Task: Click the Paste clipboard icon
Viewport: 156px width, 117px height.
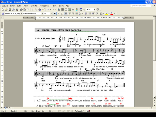Action: pos(40,10)
